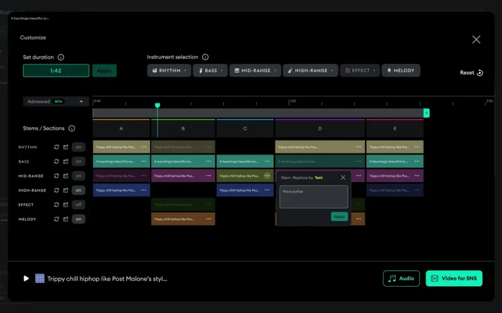This screenshot has height=313, width=502.
Task: Toggle MELODY instrument selection chip
Action: point(401,71)
